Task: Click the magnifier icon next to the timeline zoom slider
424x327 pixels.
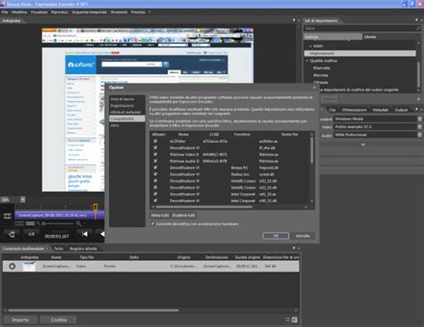Action: point(79,223)
